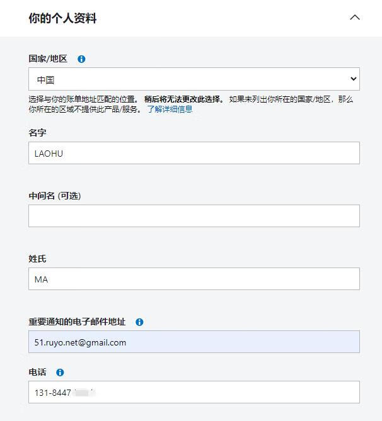Click the 姓氏 field label
This screenshot has width=382, height=421.
coord(37,259)
